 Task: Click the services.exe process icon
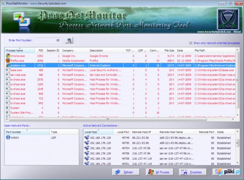click(x=8, y=74)
